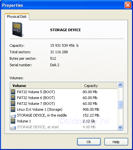
Task: Open Help for disk properties
Action: [x=116, y=142]
